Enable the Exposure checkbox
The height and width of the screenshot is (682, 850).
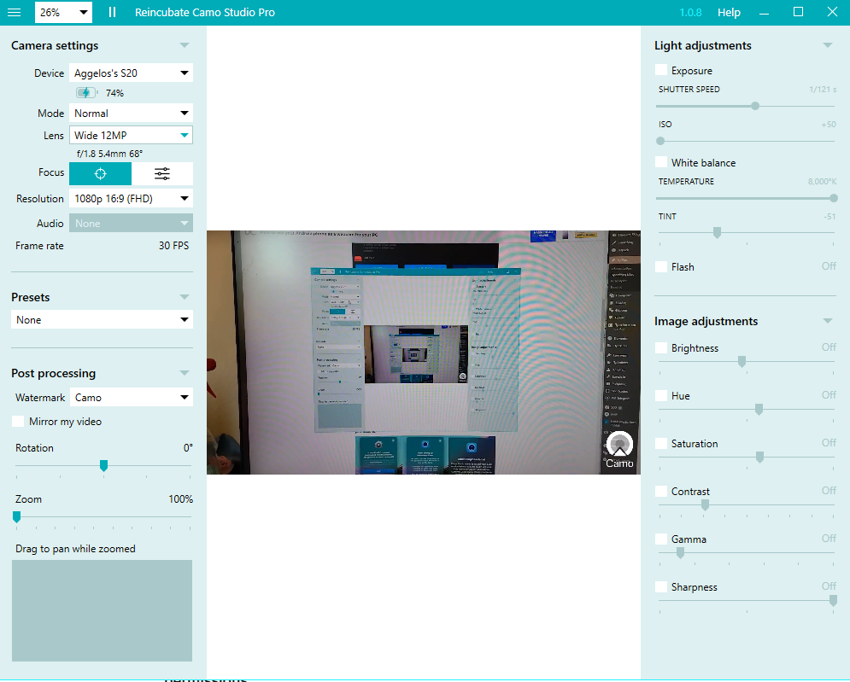pos(661,71)
